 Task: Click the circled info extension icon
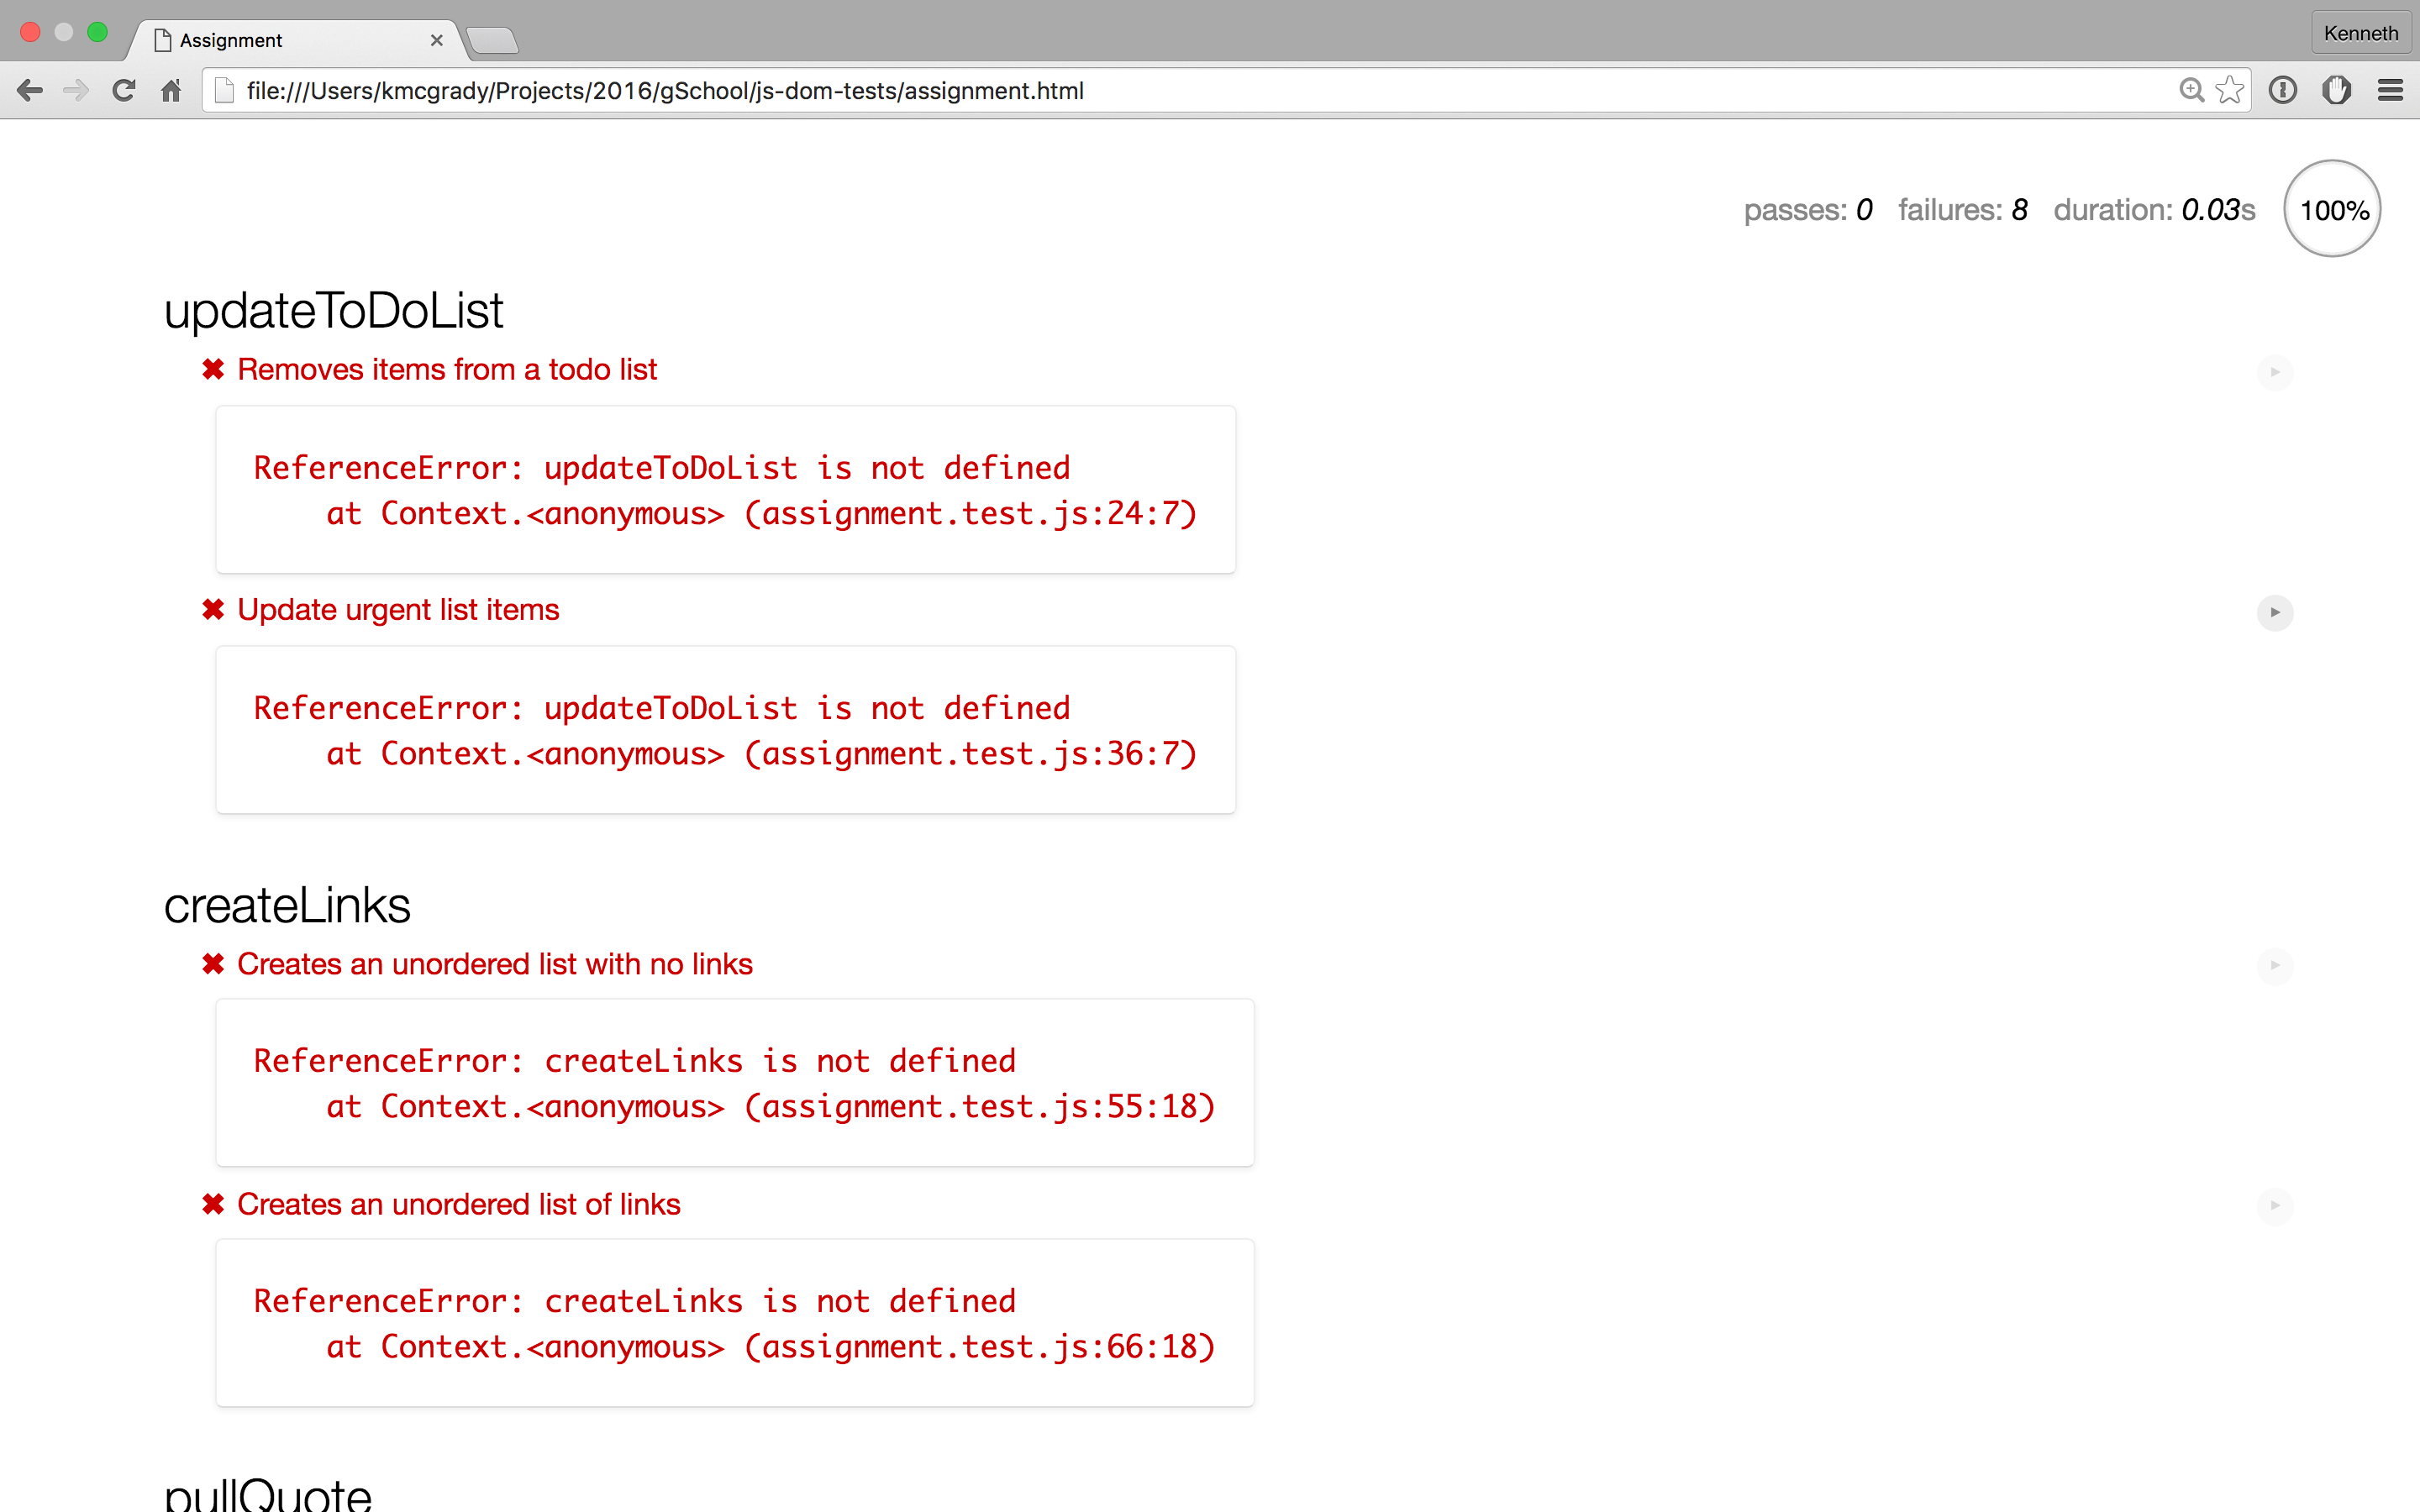point(2282,91)
